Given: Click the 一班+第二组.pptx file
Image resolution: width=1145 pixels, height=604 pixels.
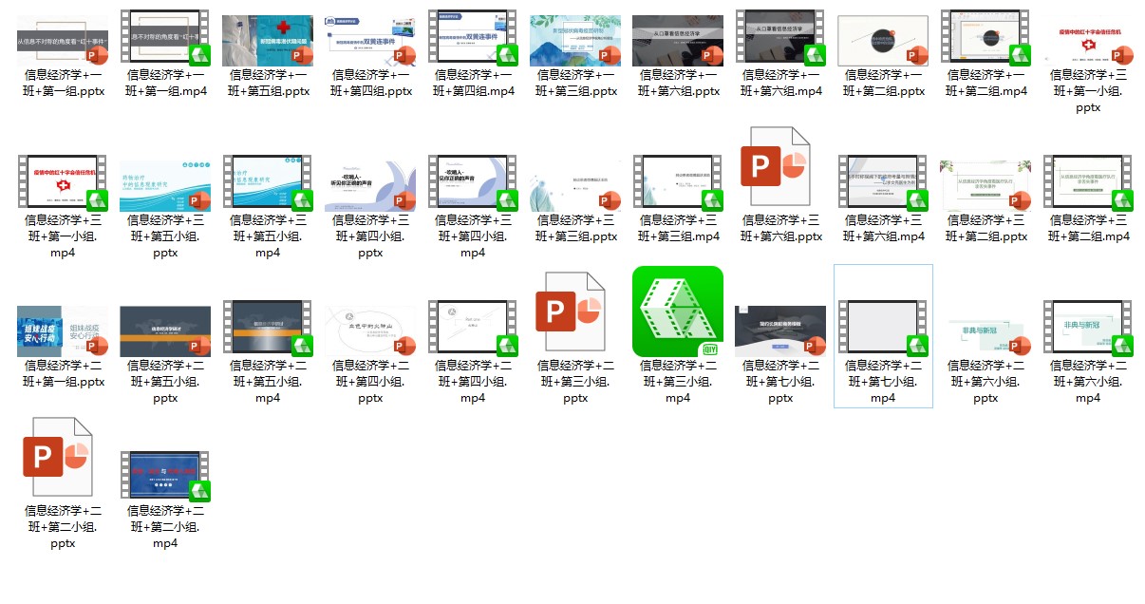Looking at the screenshot, I should pyautogui.click(x=883, y=41).
